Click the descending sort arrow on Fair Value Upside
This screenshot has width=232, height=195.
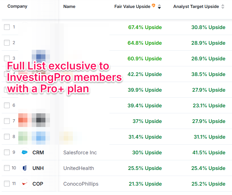[x=159, y=7]
